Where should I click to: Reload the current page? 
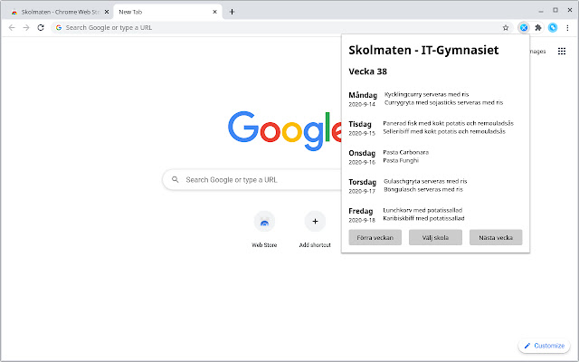[41, 28]
